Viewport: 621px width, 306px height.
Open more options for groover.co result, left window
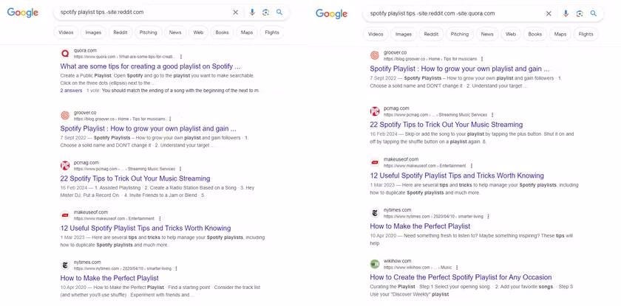(x=170, y=119)
